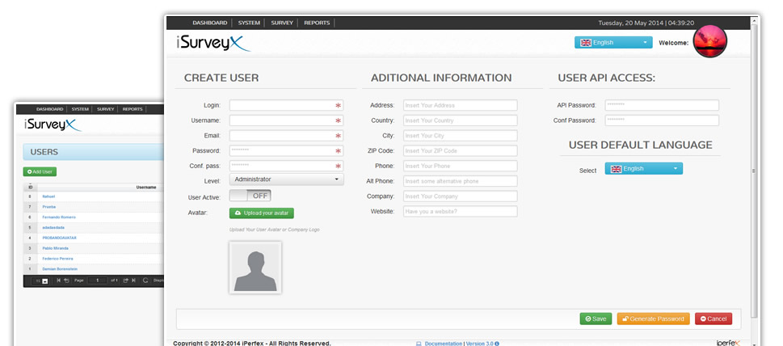Click page number box in Users pager
Image resolution: width=783 pixels, height=346 pixels.
coord(97,281)
